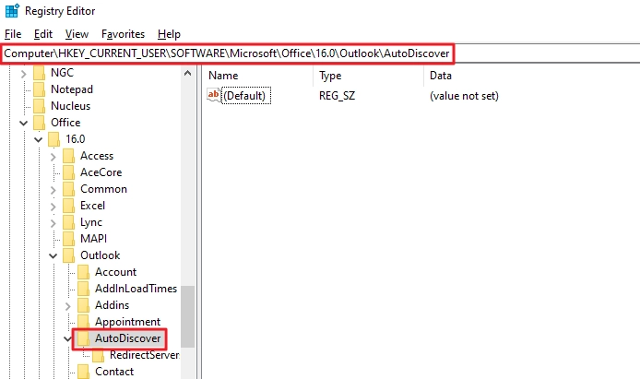Click the (Default) string value icon
The height and width of the screenshot is (379, 640).
214,96
